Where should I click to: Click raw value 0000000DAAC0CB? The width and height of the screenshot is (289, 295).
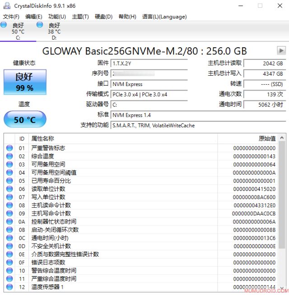point(254,213)
